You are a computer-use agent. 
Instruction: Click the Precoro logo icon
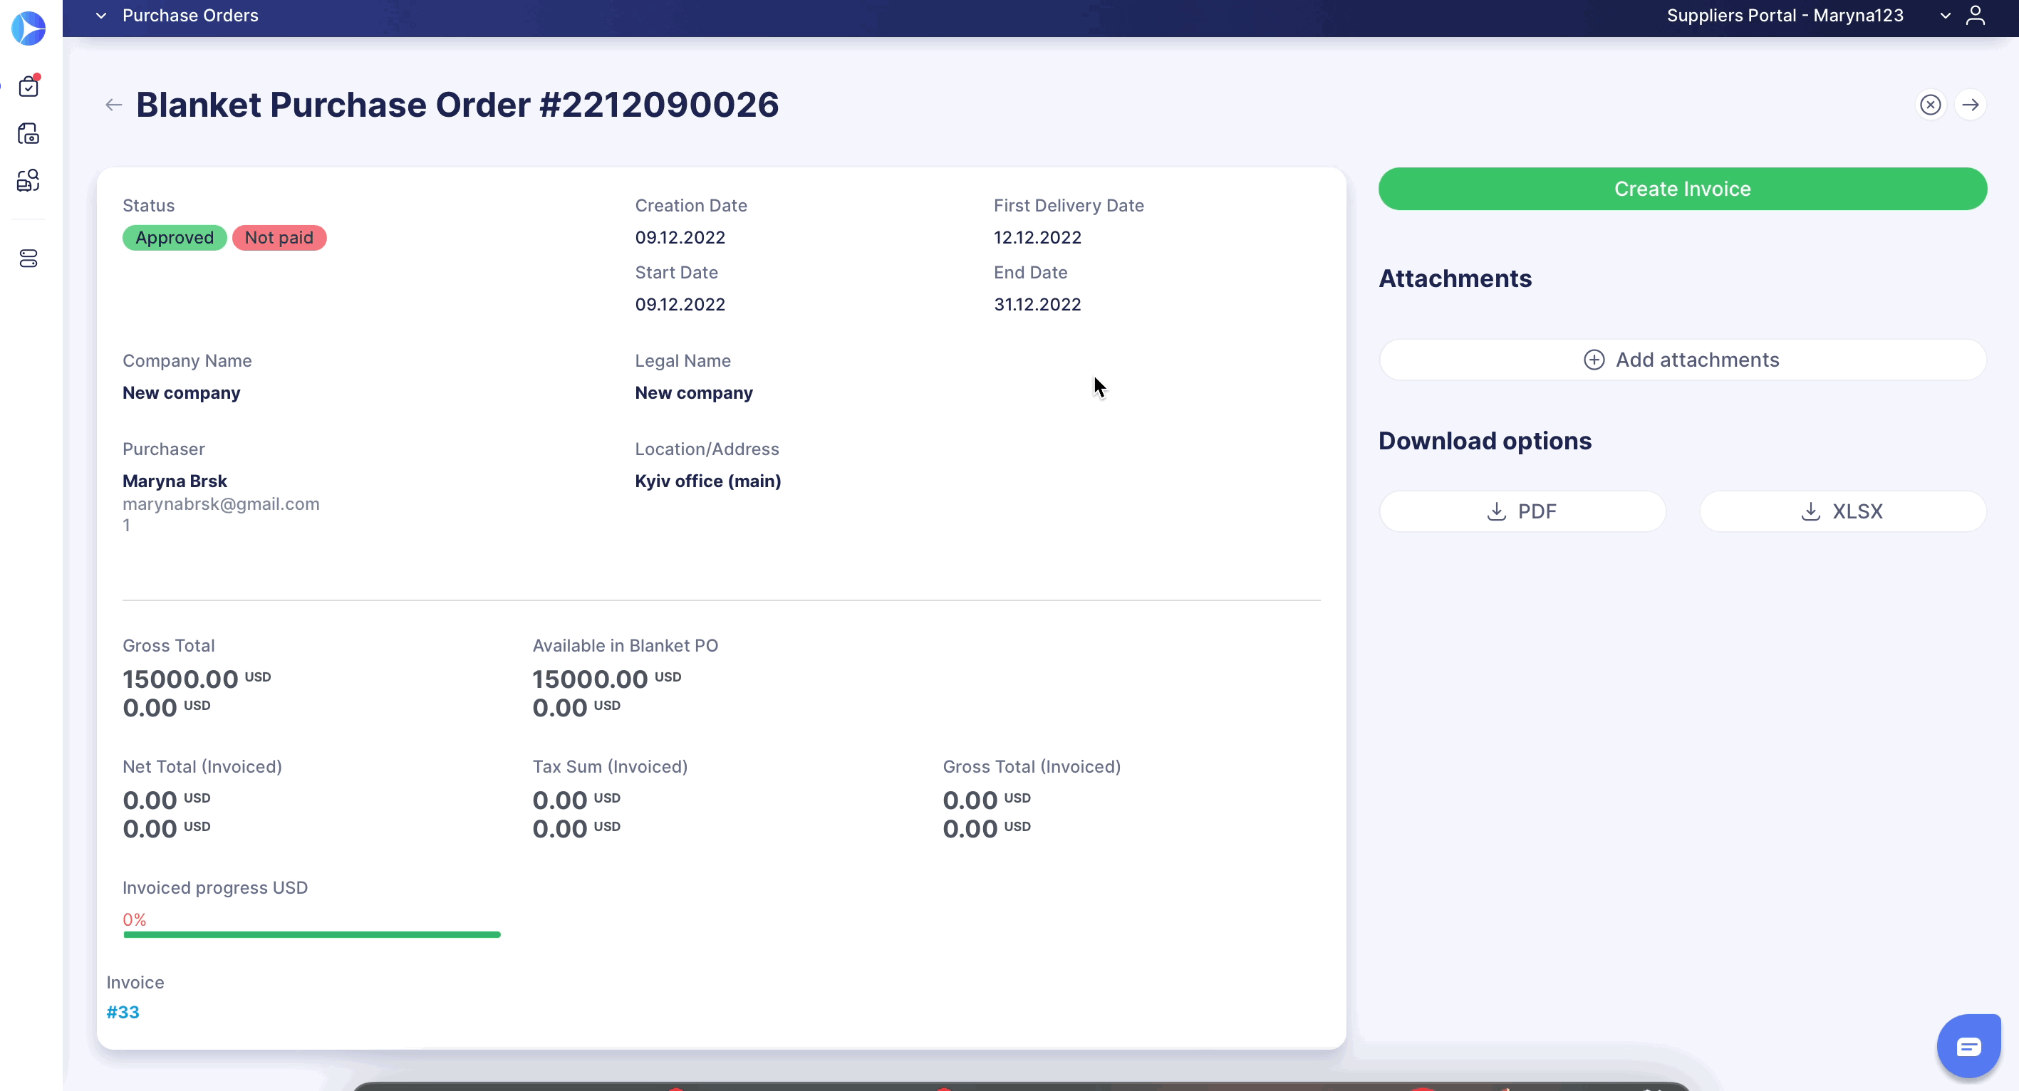click(28, 28)
